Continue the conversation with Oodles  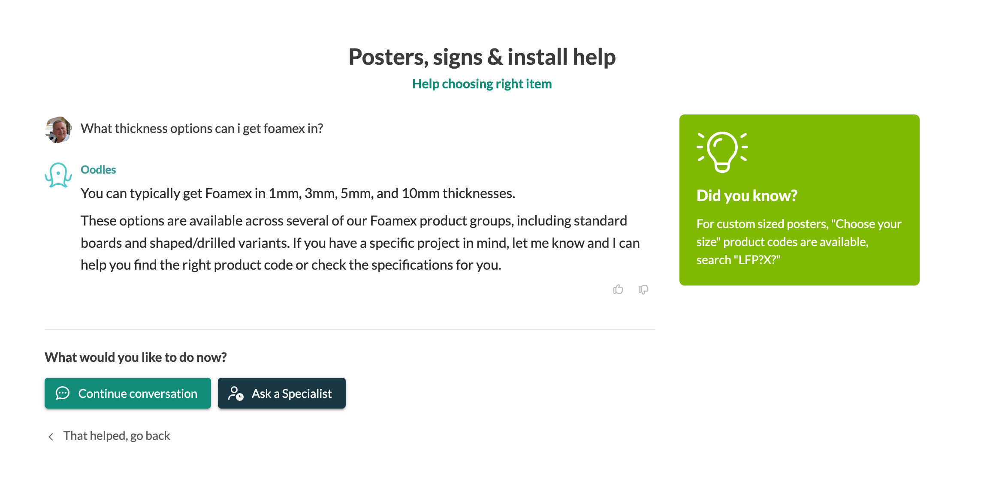(128, 393)
